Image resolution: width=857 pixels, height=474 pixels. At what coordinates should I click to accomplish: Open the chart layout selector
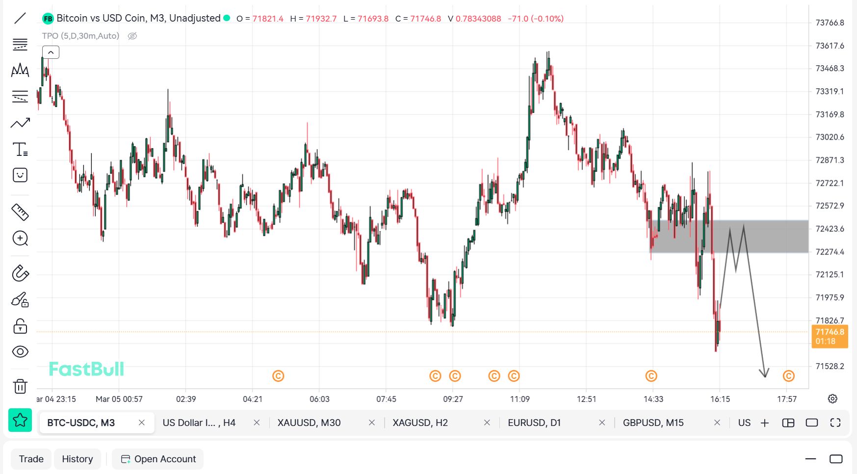click(x=788, y=423)
